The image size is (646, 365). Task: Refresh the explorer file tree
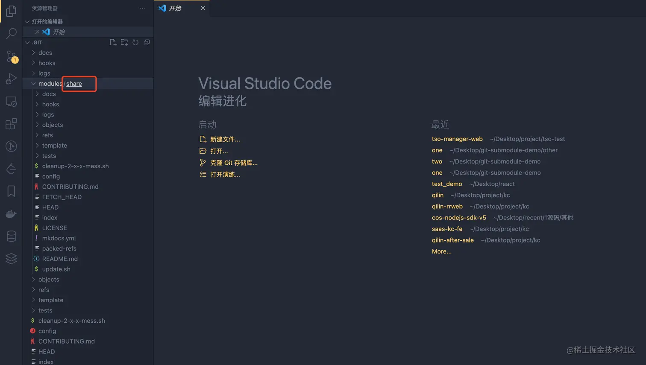pos(135,42)
